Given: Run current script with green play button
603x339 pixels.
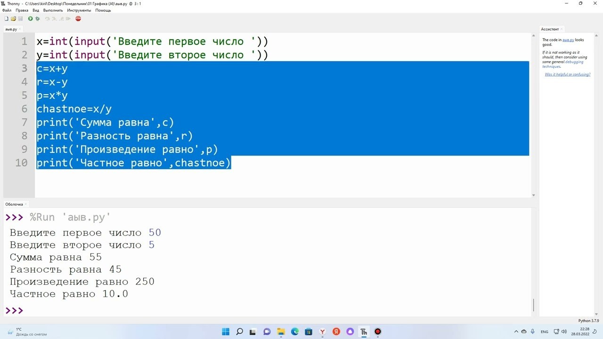Looking at the screenshot, I should coord(30,19).
